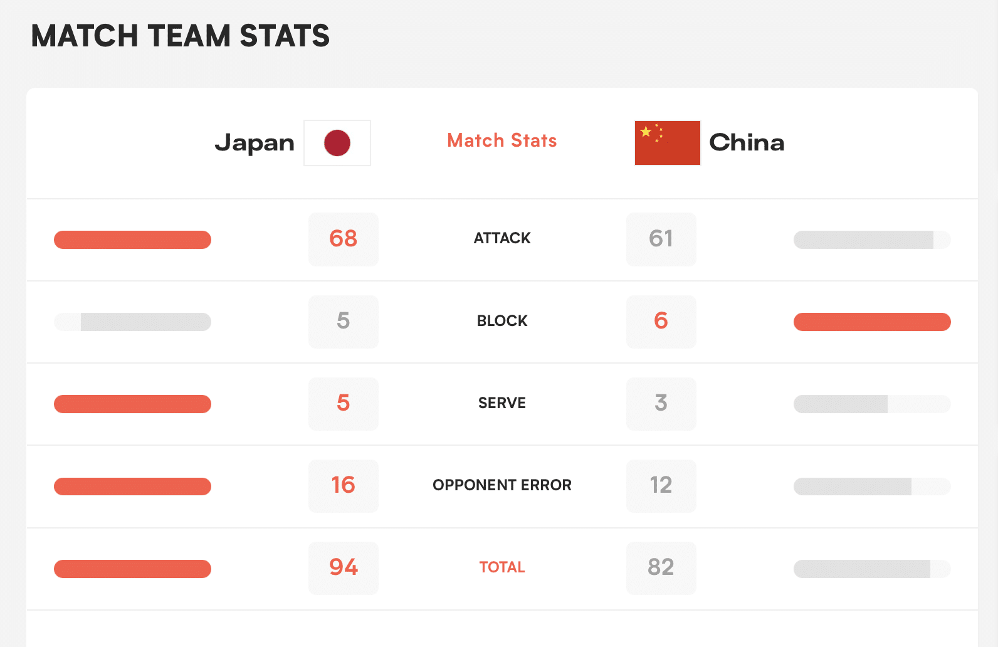Viewport: 998px width, 647px height.
Task: Click the China flag icon
Action: (x=667, y=143)
